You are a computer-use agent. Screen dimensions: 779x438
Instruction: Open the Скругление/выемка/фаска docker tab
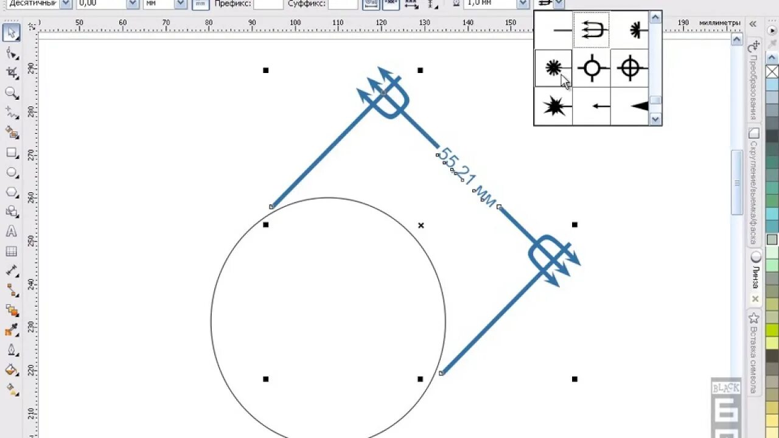coord(753,186)
